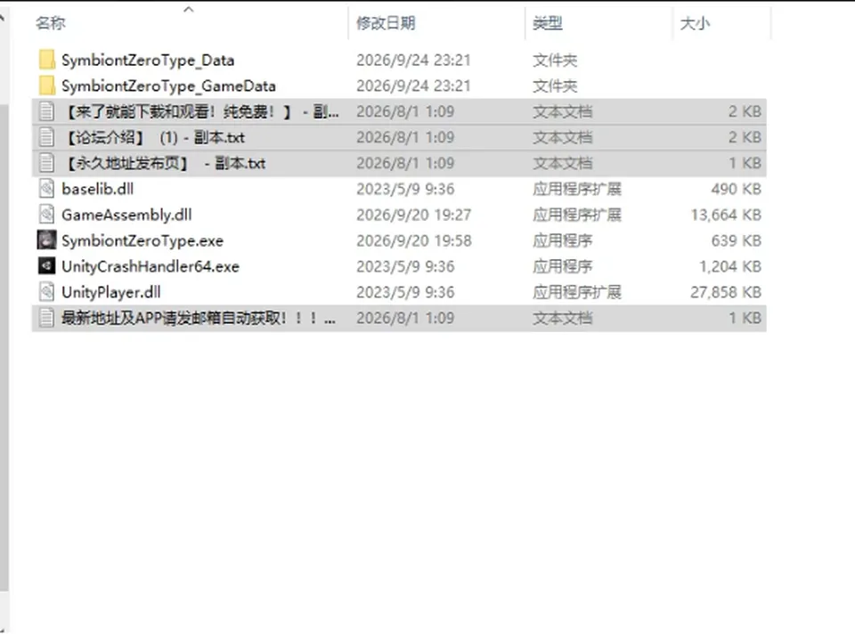Screen dimensions: 855x634
Task: Click the text icon beside 最新地址及APP请发邮箱
Action: tap(47, 318)
